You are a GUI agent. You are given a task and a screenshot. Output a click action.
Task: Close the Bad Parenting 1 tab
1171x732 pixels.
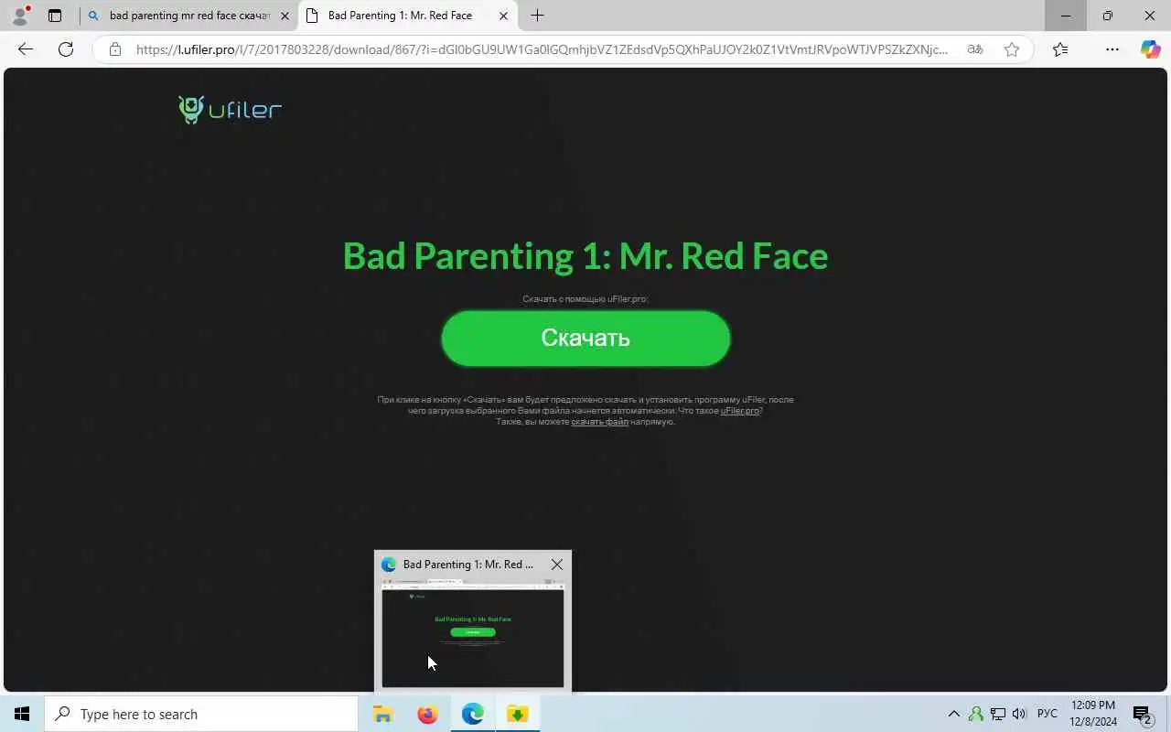click(503, 16)
